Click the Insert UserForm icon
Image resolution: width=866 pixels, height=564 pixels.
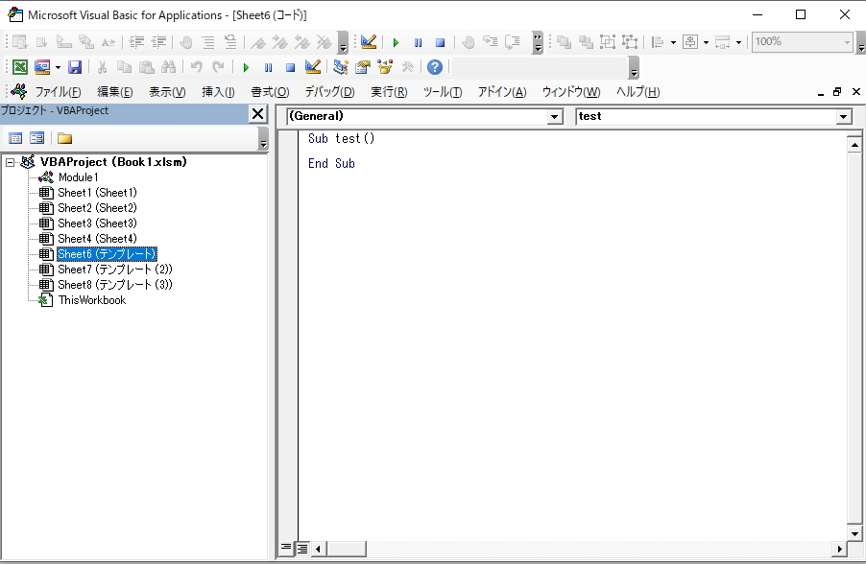[x=42, y=67]
